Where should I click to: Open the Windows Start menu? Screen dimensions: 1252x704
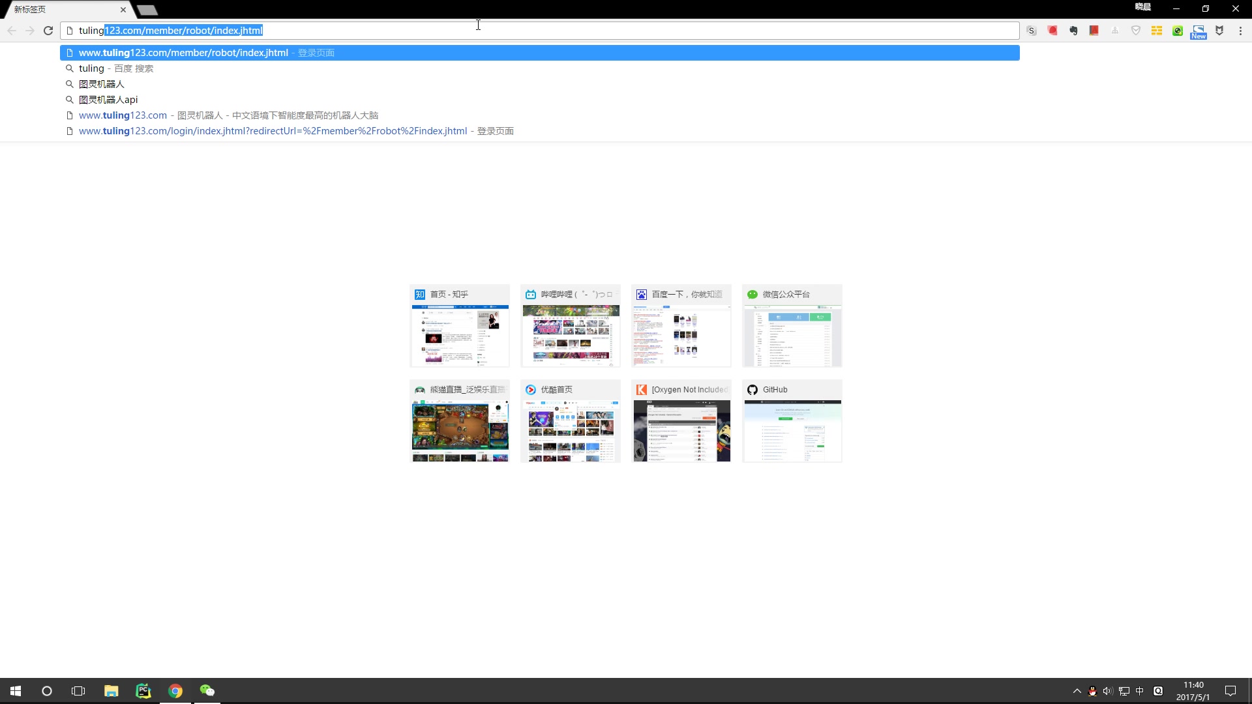16,691
